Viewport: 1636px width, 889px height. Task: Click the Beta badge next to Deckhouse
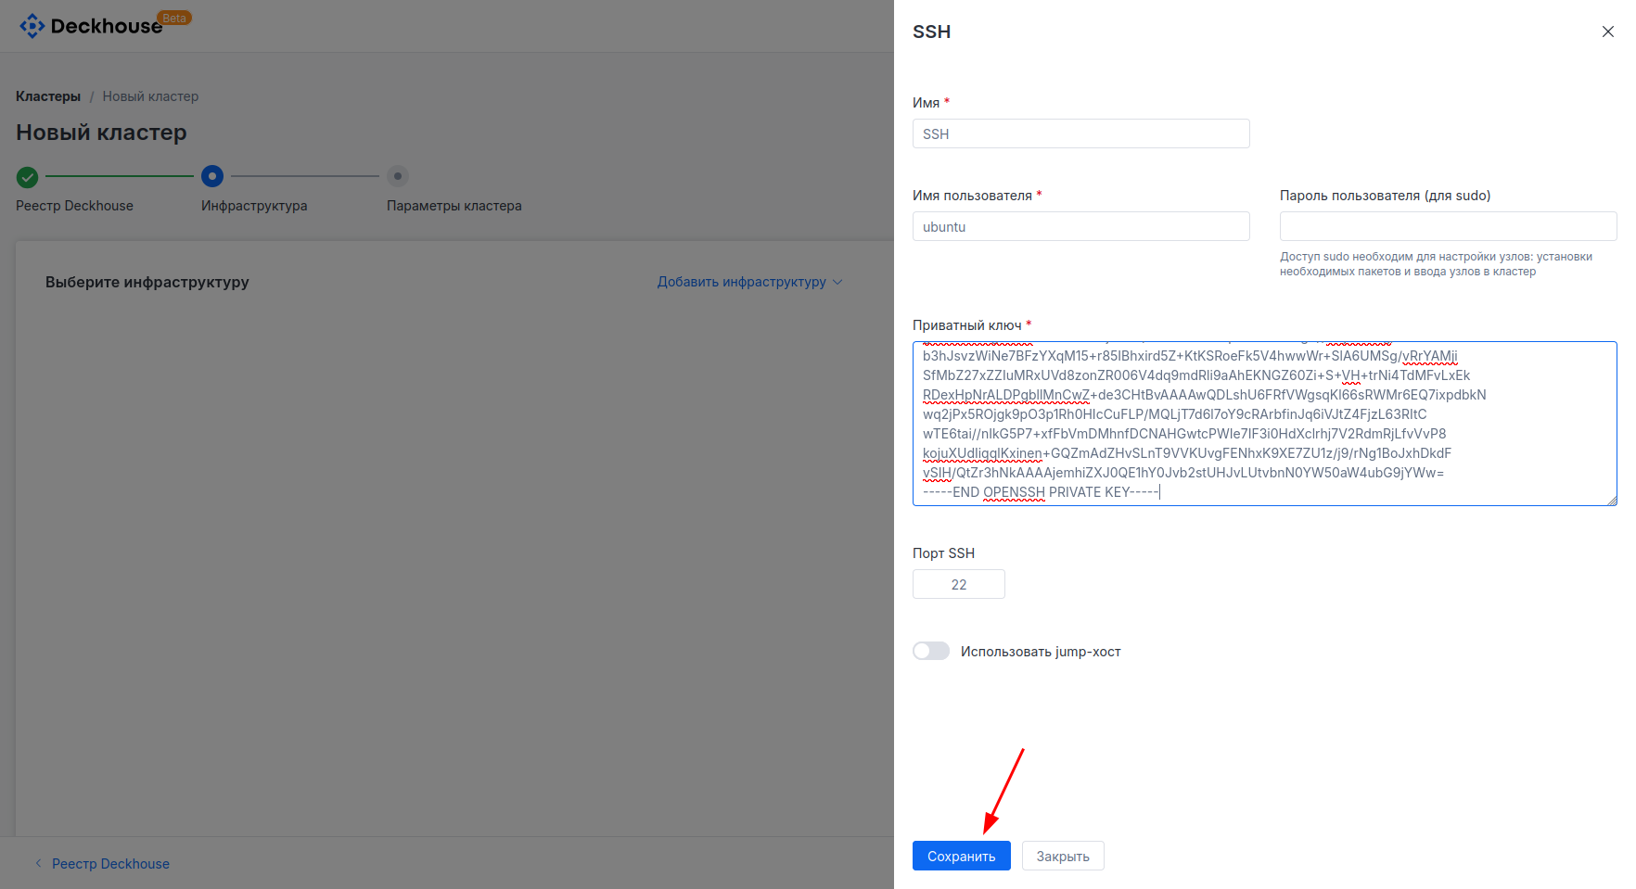coord(174,17)
